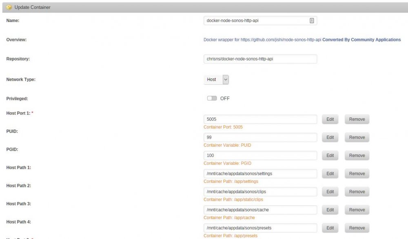The width and height of the screenshot is (408, 239).
Task: Remove the PUID variable
Action: (x=357, y=137)
